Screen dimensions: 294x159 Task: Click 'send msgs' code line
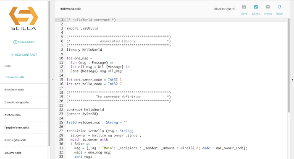83,156
